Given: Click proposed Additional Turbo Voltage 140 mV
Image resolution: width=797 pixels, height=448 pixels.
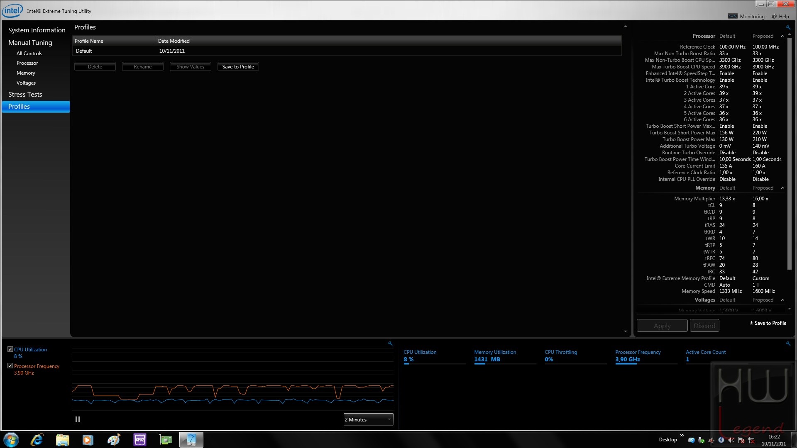Looking at the screenshot, I should 761,146.
